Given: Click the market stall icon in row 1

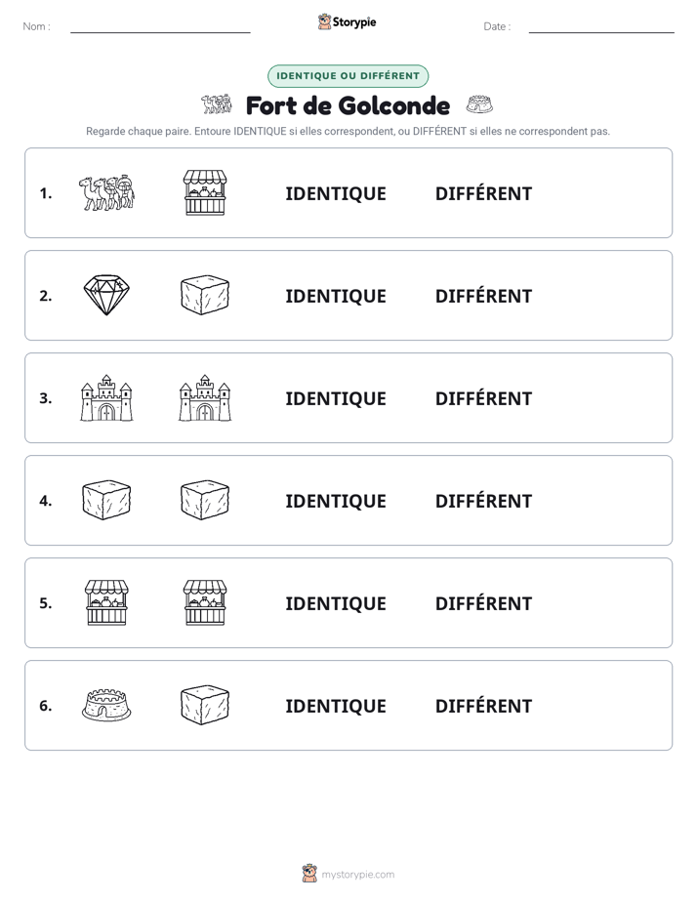Looking at the screenshot, I should tap(205, 192).
